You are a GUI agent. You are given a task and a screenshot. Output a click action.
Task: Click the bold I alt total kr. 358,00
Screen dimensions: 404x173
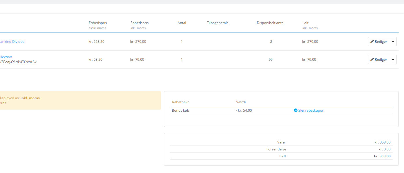(x=382, y=156)
